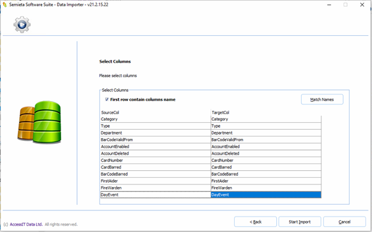
Task: Select SourceCol cell AccountDeleted
Action: [x=156, y=154]
